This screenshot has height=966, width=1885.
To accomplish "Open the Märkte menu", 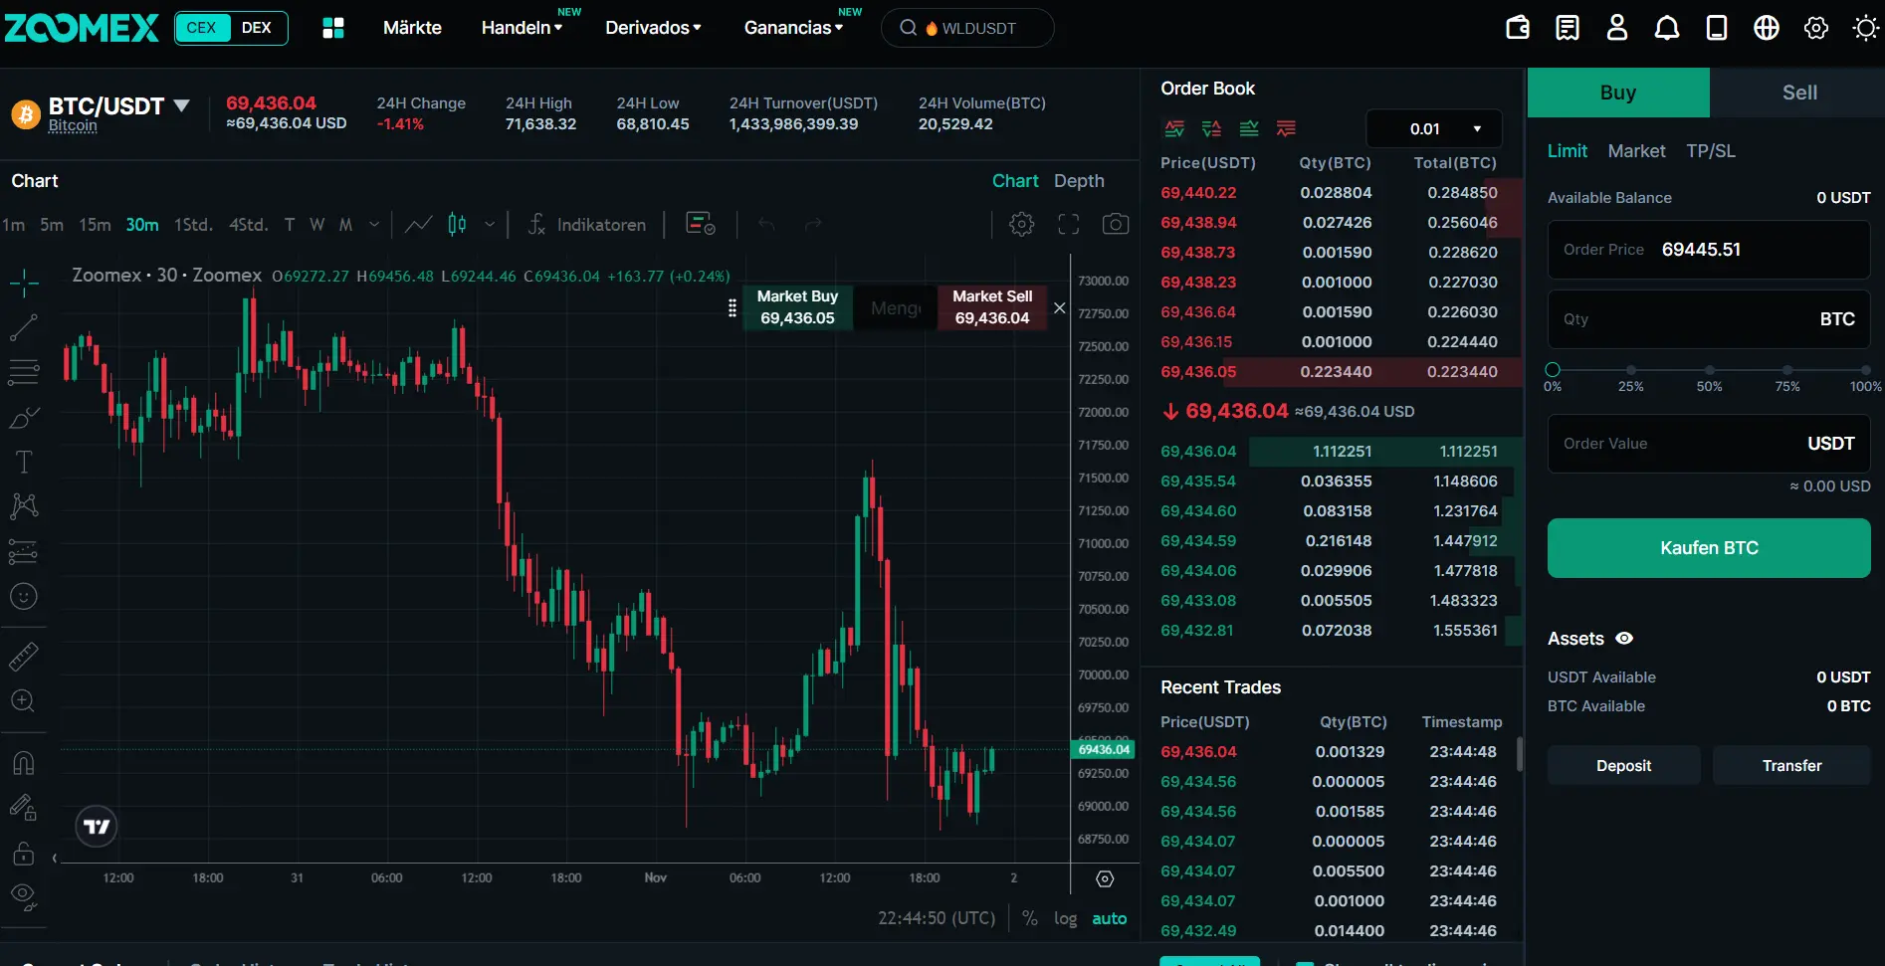I will (x=412, y=28).
